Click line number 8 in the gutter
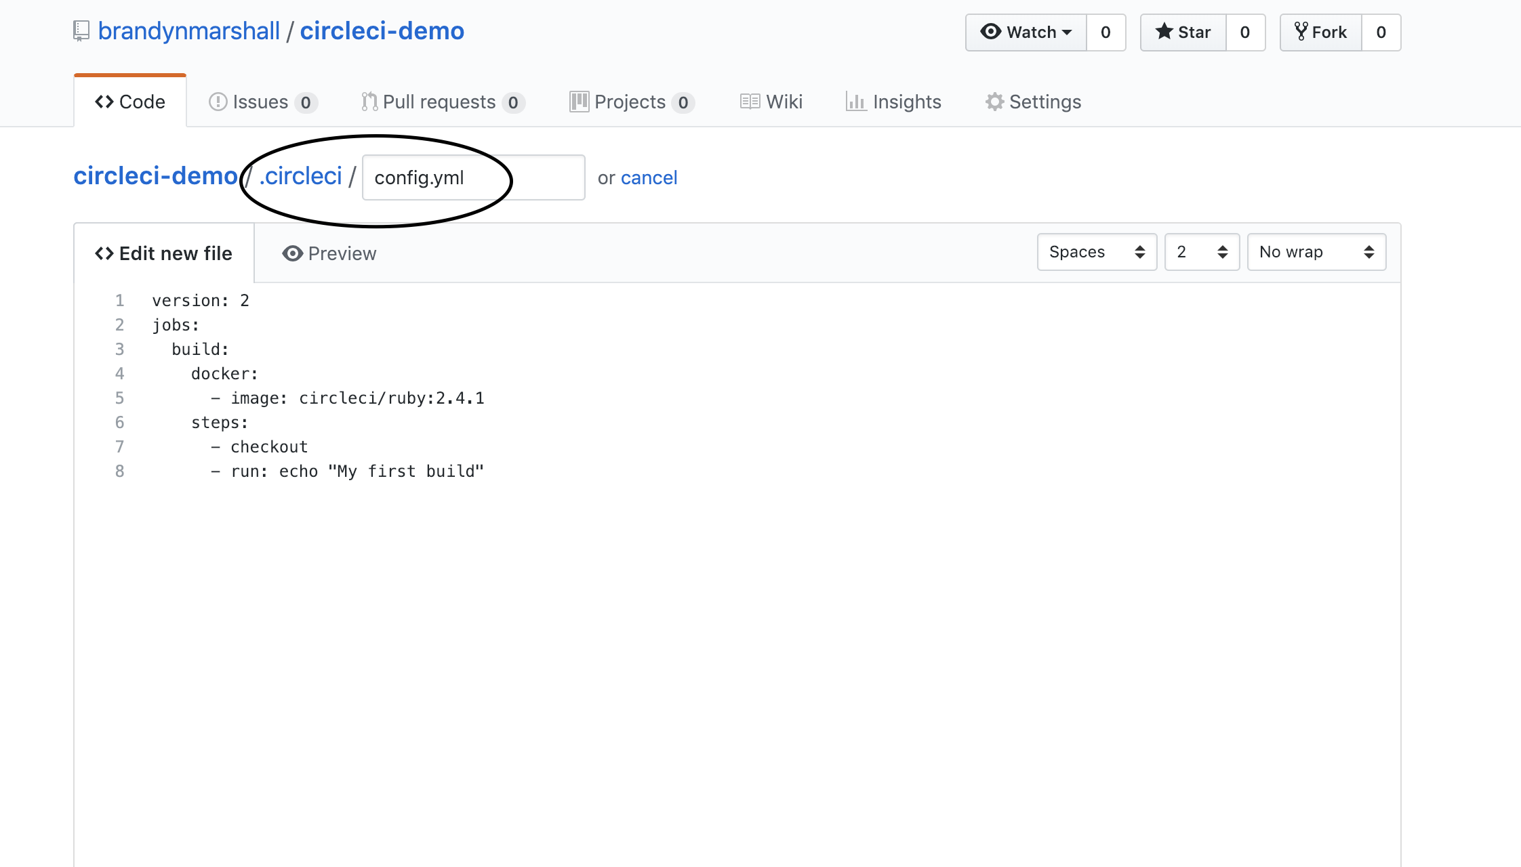Screen dimensions: 1521x867 click(x=119, y=471)
